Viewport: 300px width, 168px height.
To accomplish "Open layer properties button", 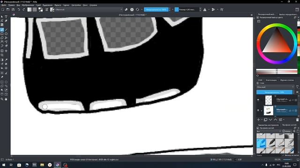I will [x=280, y=119].
